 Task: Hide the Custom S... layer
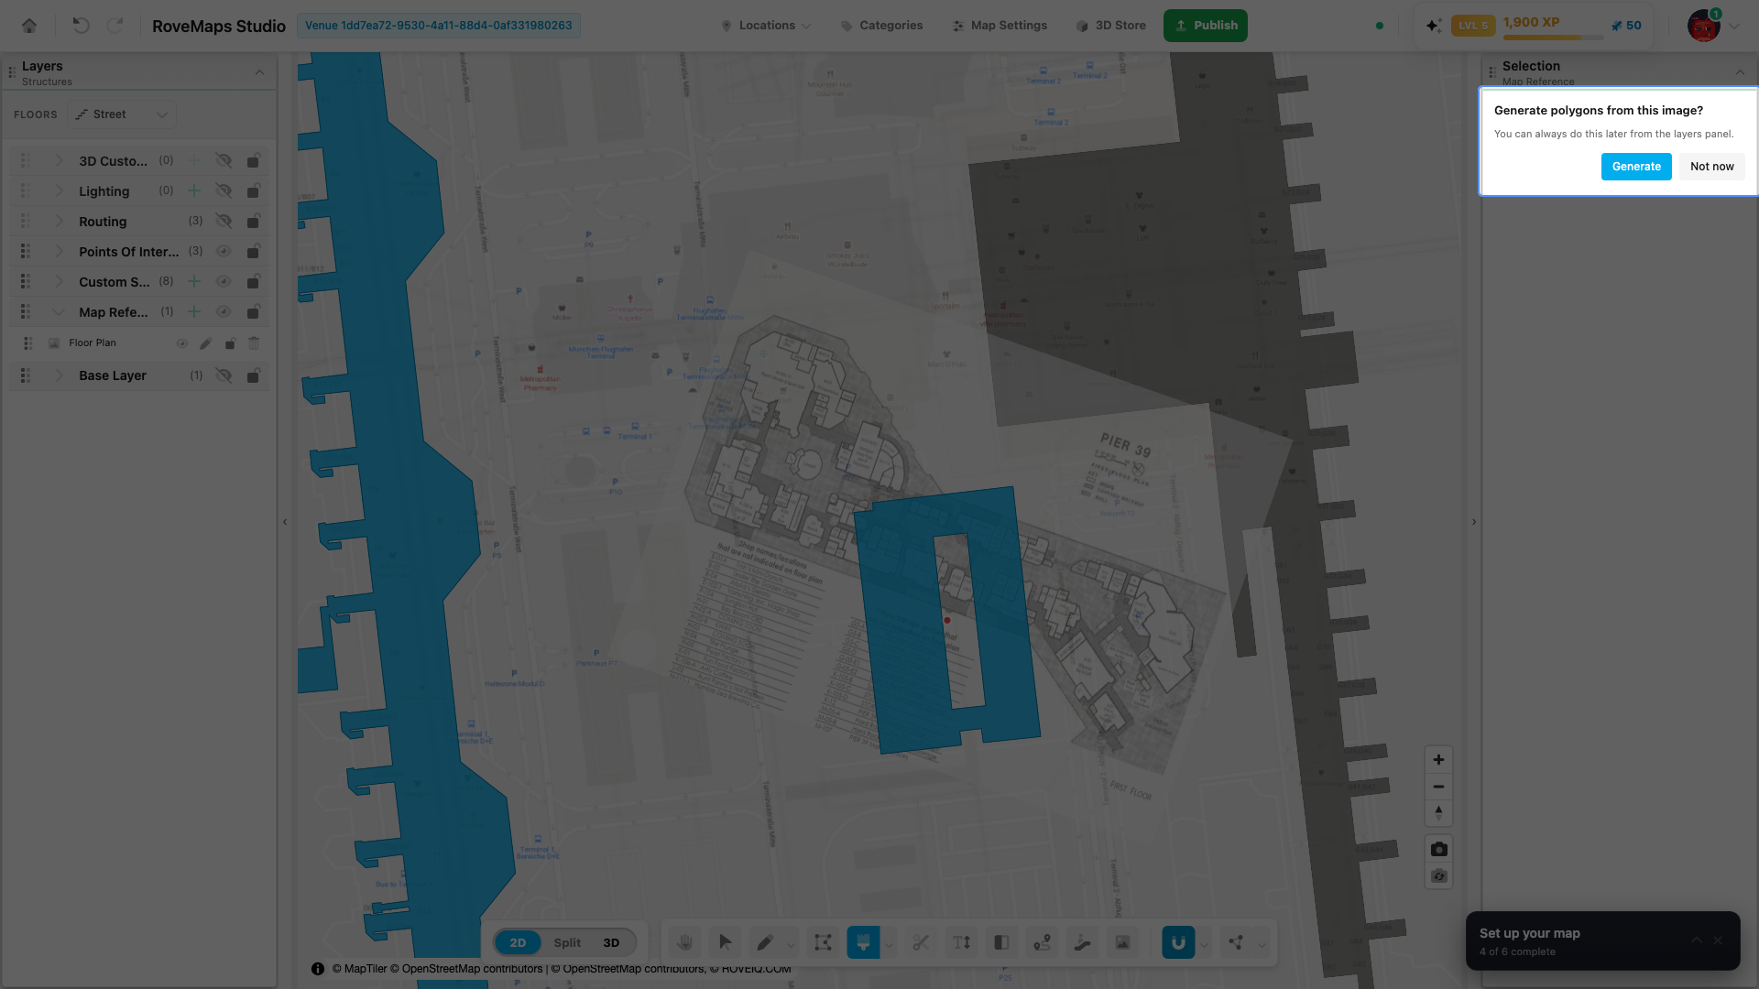(x=224, y=281)
